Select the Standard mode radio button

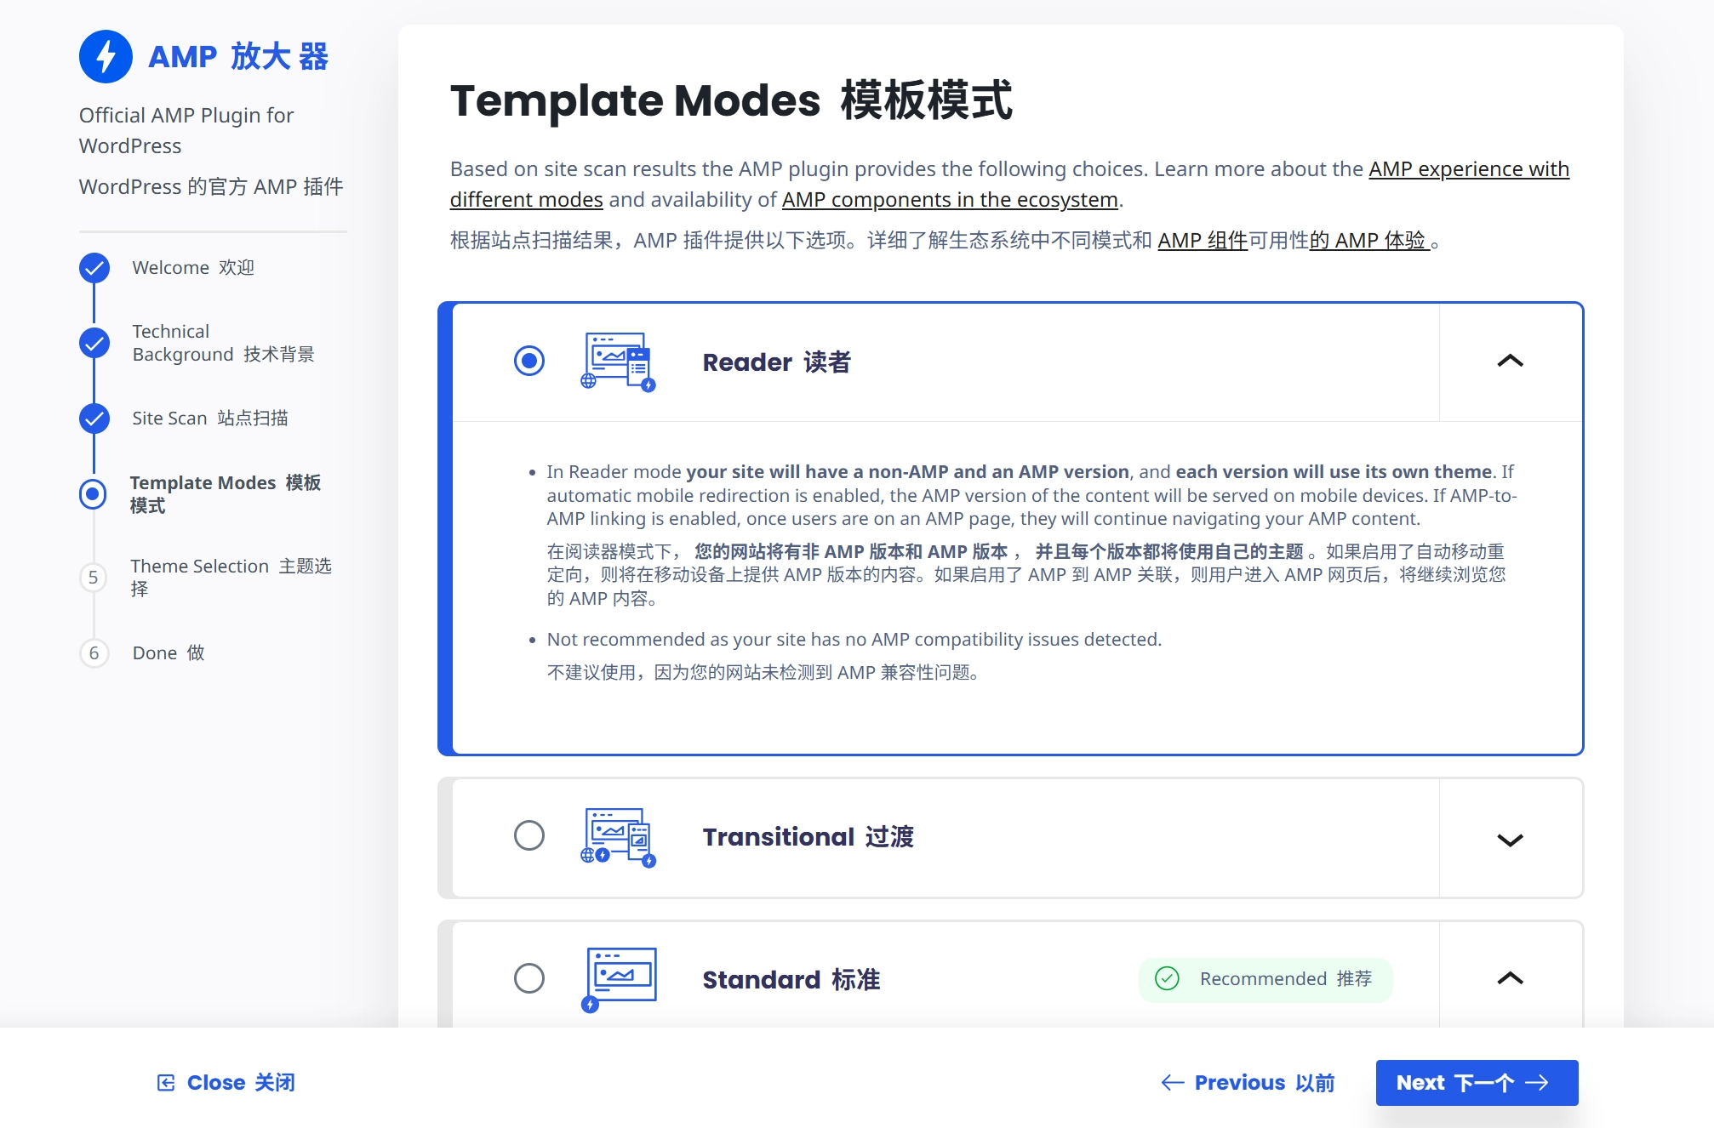(x=529, y=978)
